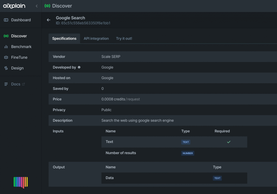Click the external link icon beside Docs
The width and height of the screenshot is (277, 194).
(x=23, y=84)
